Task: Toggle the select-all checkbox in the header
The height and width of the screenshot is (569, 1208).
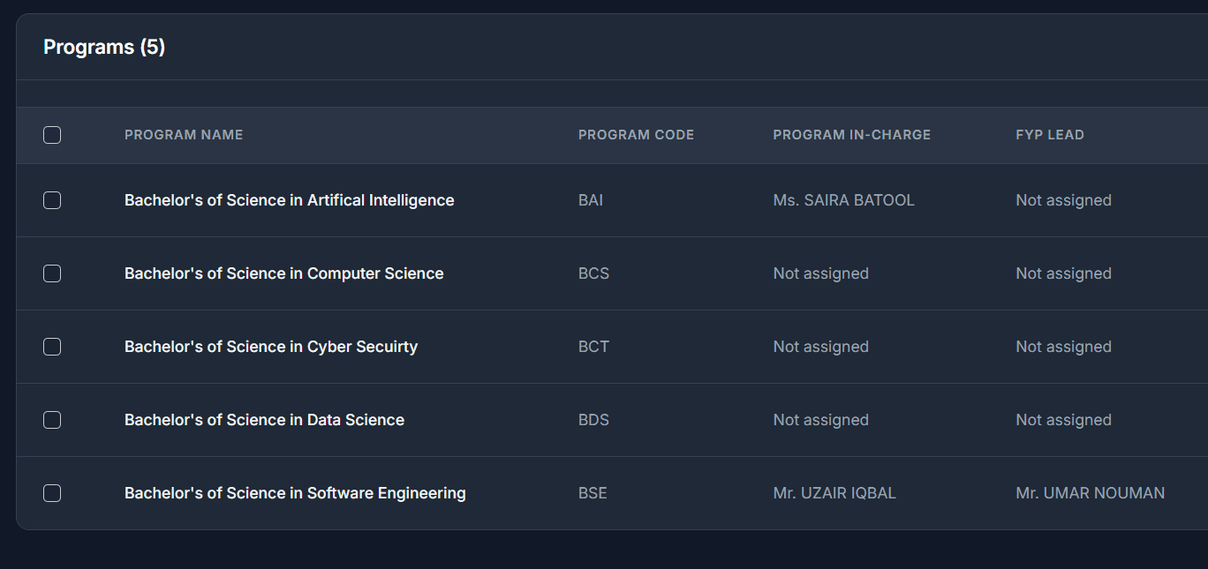Action: coord(52,135)
